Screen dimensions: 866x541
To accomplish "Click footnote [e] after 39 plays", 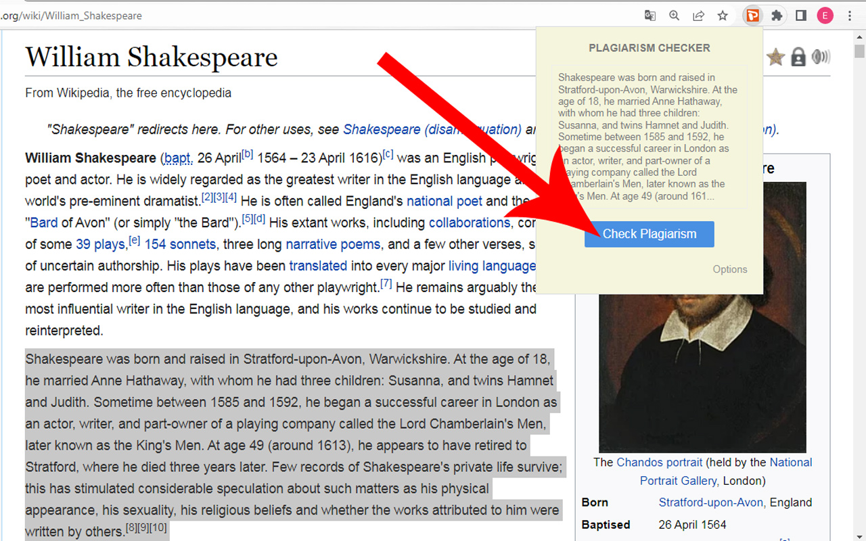I will (x=135, y=240).
